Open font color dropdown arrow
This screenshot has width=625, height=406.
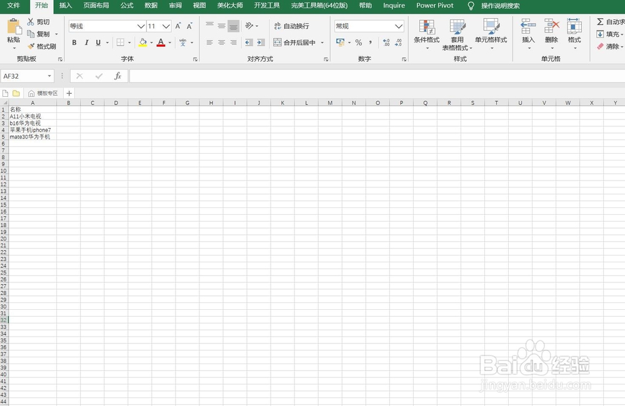click(x=170, y=42)
